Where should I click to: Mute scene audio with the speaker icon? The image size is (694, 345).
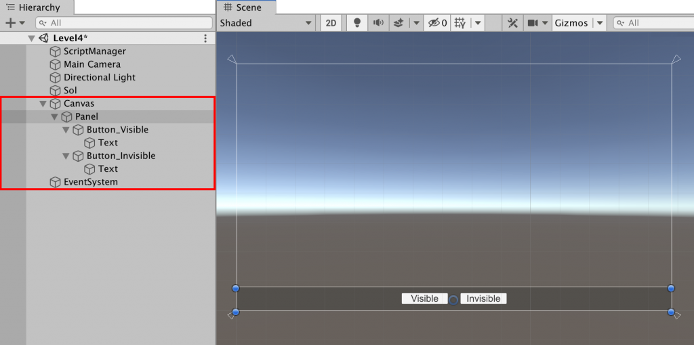377,23
